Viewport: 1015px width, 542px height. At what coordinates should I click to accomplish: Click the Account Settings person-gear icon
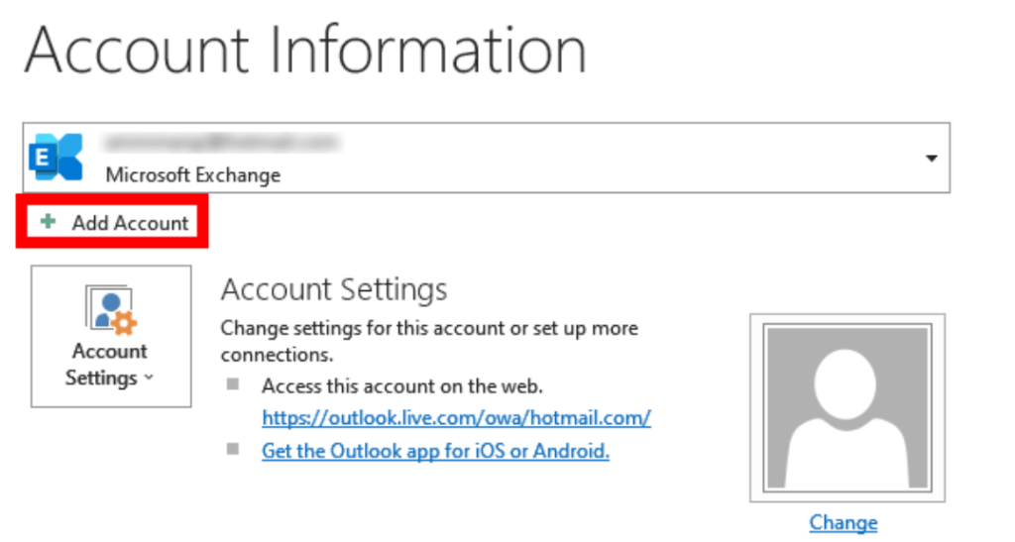point(111,310)
